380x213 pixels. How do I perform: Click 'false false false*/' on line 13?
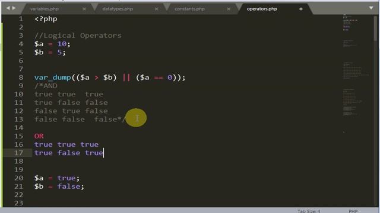tap(80, 120)
